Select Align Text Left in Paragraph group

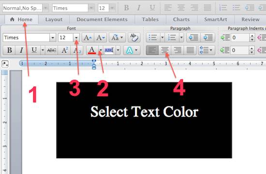point(152,50)
